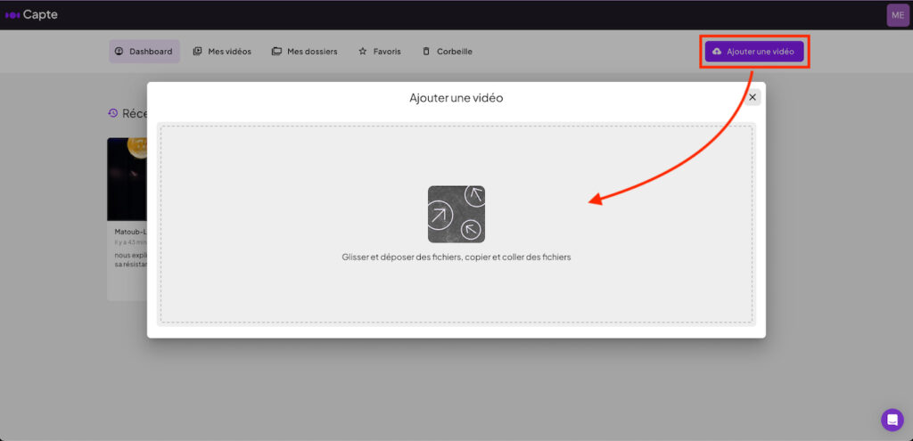
Task: Click the Récents section heading text
Action: point(135,113)
